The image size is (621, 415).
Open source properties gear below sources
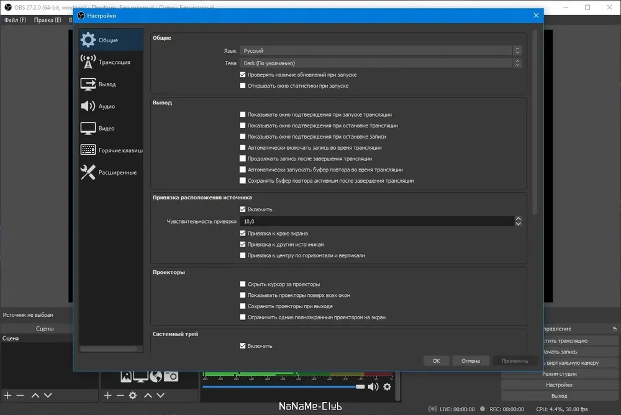[133, 395]
